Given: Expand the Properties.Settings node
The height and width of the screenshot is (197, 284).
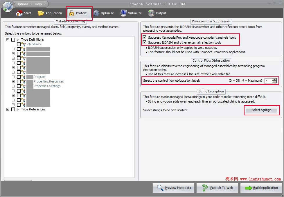Looking at the screenshot, I should [x=13, y=86].
